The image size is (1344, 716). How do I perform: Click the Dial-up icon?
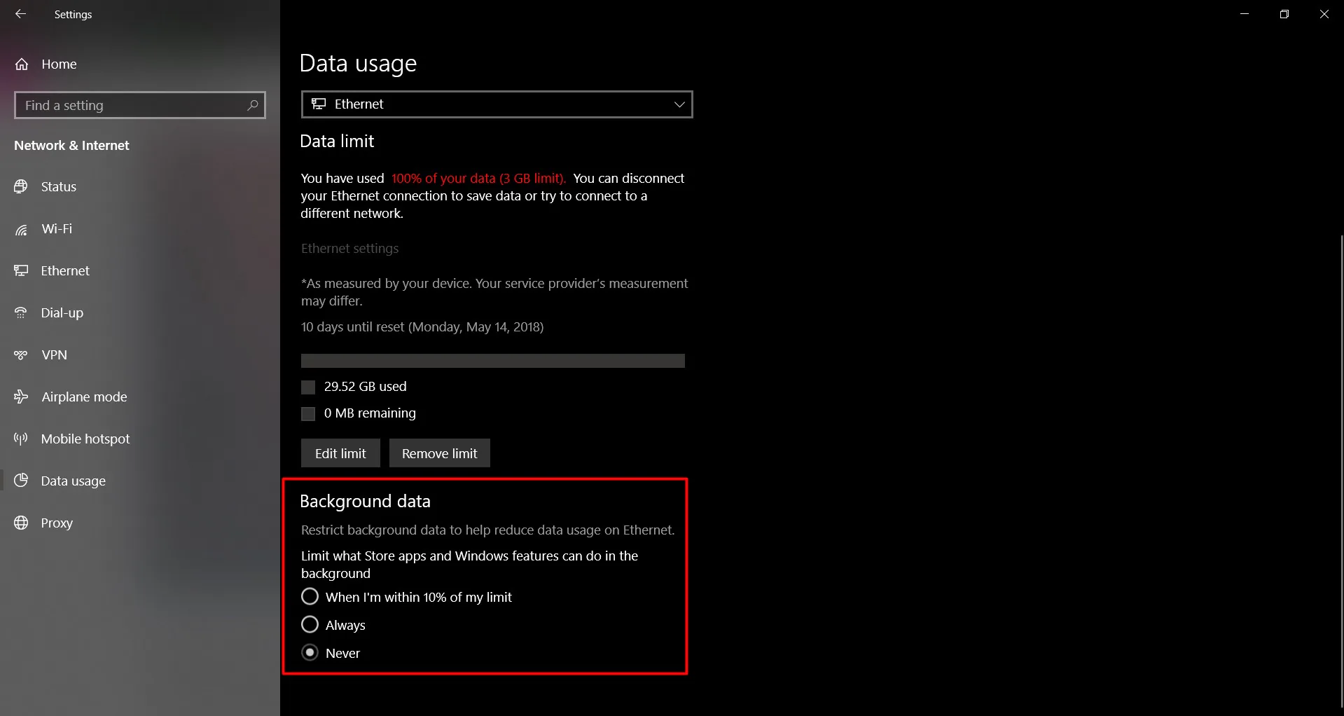click(21, 312)
